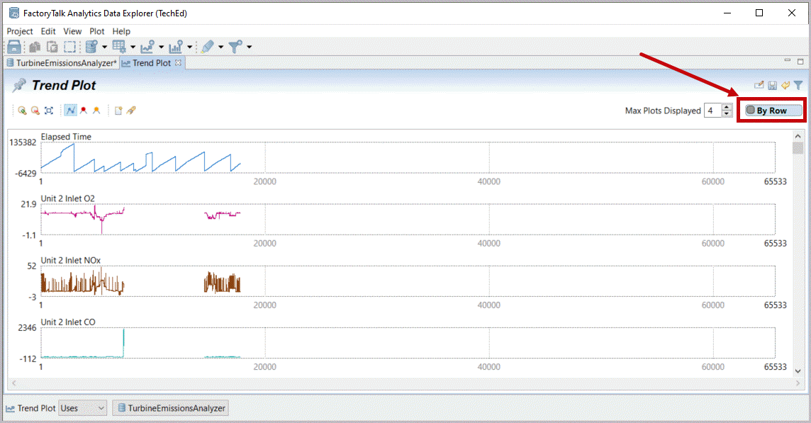Click the vertical scrollbar down arrow
The height and width of the screenshot is (423, 811).
798,371
